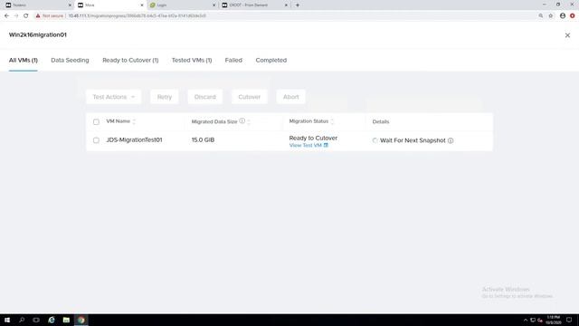Open the Windows Start menu
Screen dimensions: 579x326
click(x=7, y=320)
